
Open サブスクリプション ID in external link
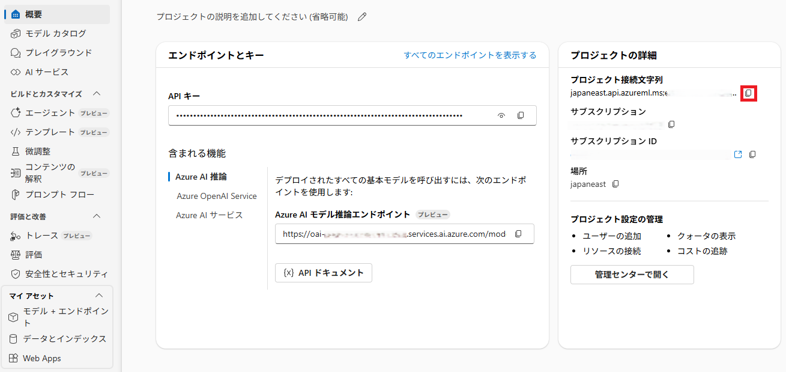tap(738, 154)
